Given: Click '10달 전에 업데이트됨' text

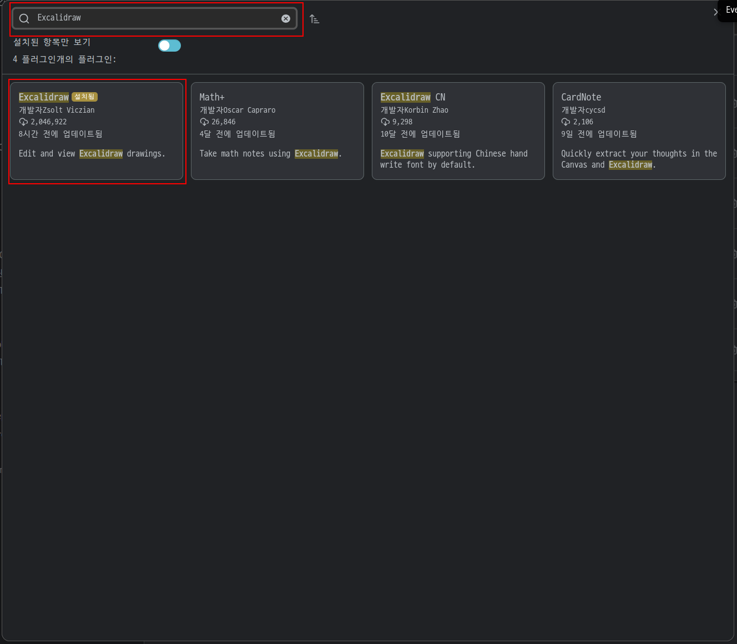Looking at the screenshot, I should [x=420, y=134].
